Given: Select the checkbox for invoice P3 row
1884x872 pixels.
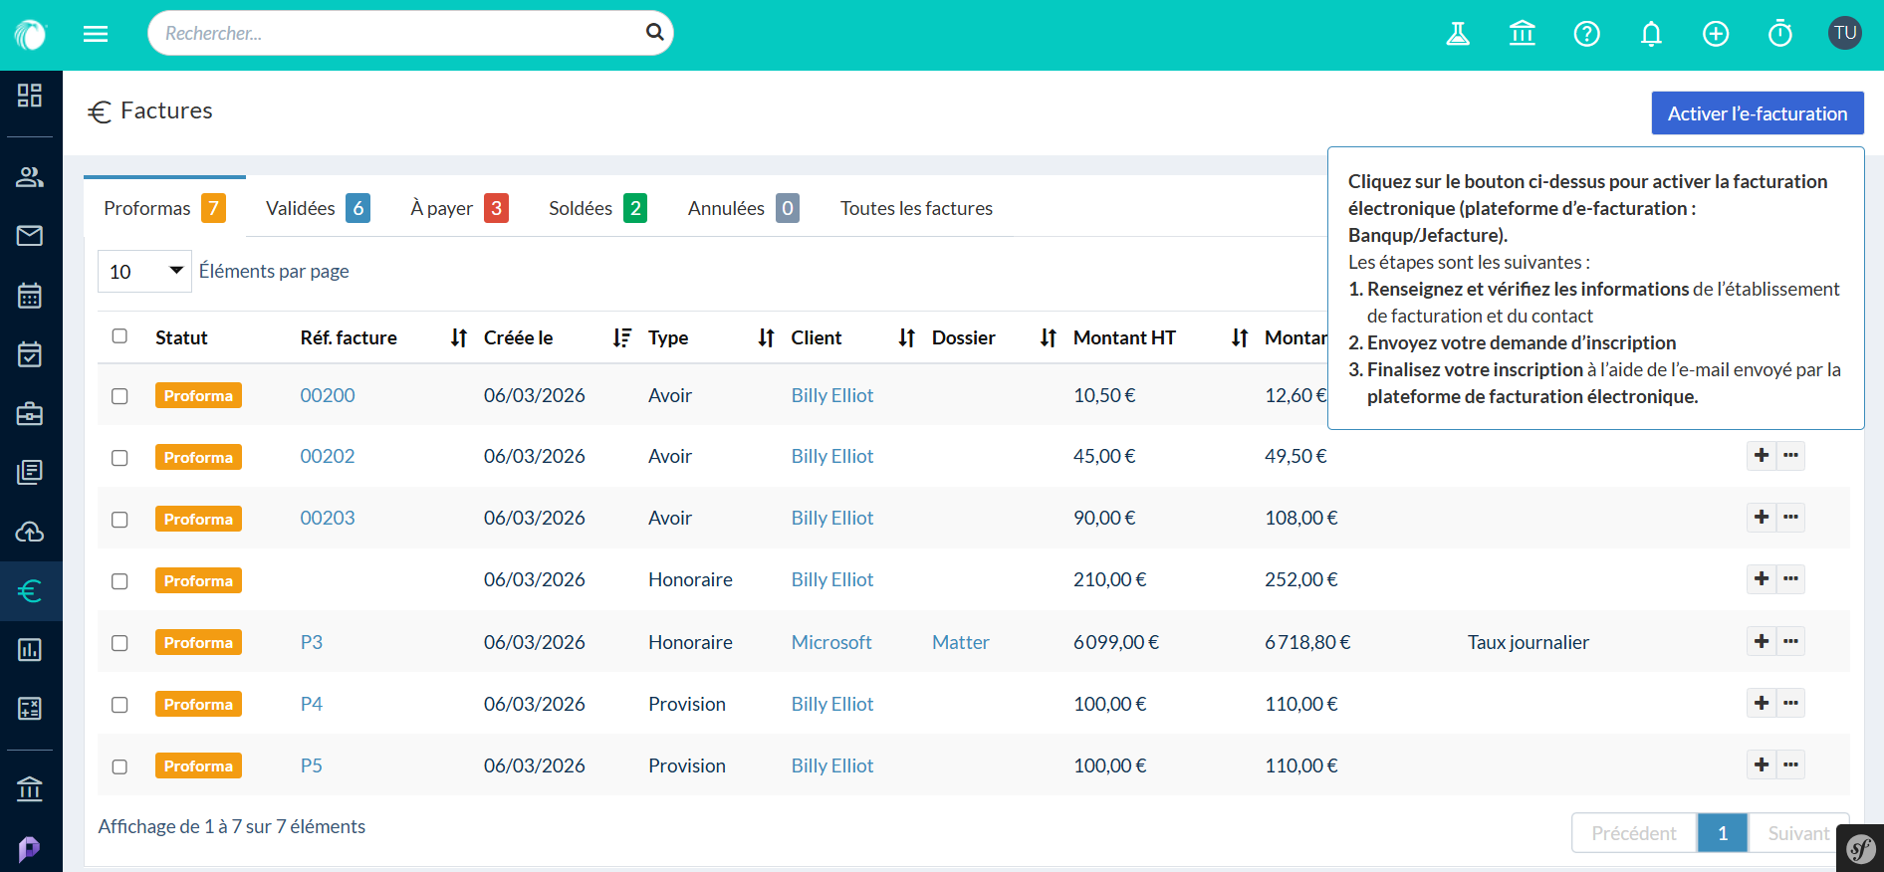Looking at the screenshot, I should click(x=119, y=643).
